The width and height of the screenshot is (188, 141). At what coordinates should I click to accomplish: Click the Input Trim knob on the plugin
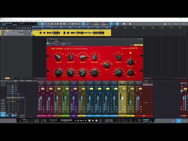point(130,61)
